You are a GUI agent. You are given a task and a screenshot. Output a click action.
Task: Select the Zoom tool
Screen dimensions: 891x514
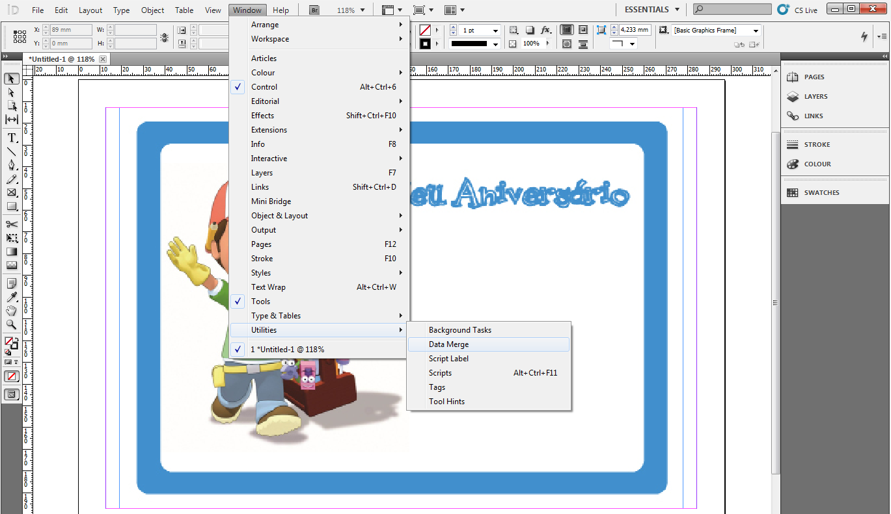[11, 325]
